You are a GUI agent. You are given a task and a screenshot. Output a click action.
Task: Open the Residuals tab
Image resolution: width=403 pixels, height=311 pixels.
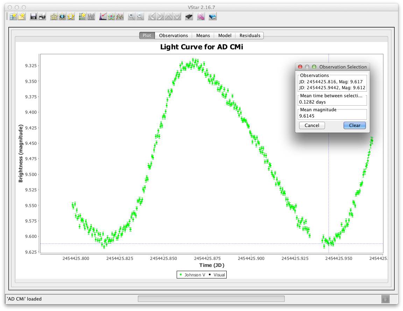coord(250,35)
